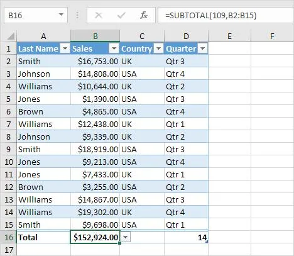Click the Country header cell
This screenshot has width=294, height=256.
(142, 48)
